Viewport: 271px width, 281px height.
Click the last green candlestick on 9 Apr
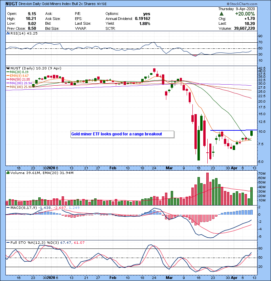coord(251,133)
